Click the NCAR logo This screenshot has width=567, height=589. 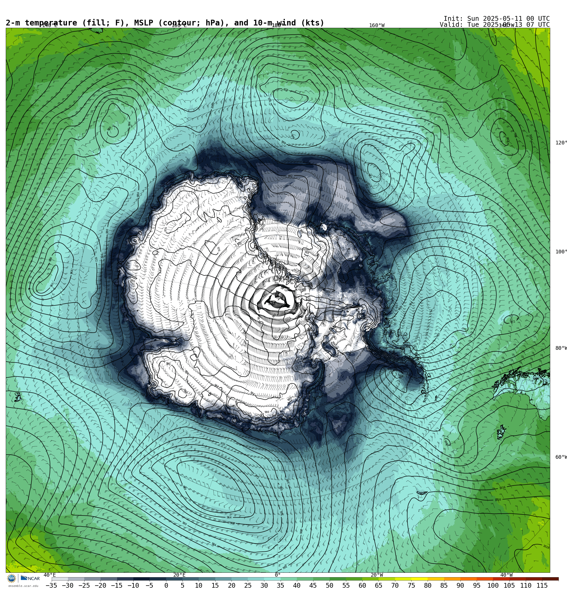point(30,578)
